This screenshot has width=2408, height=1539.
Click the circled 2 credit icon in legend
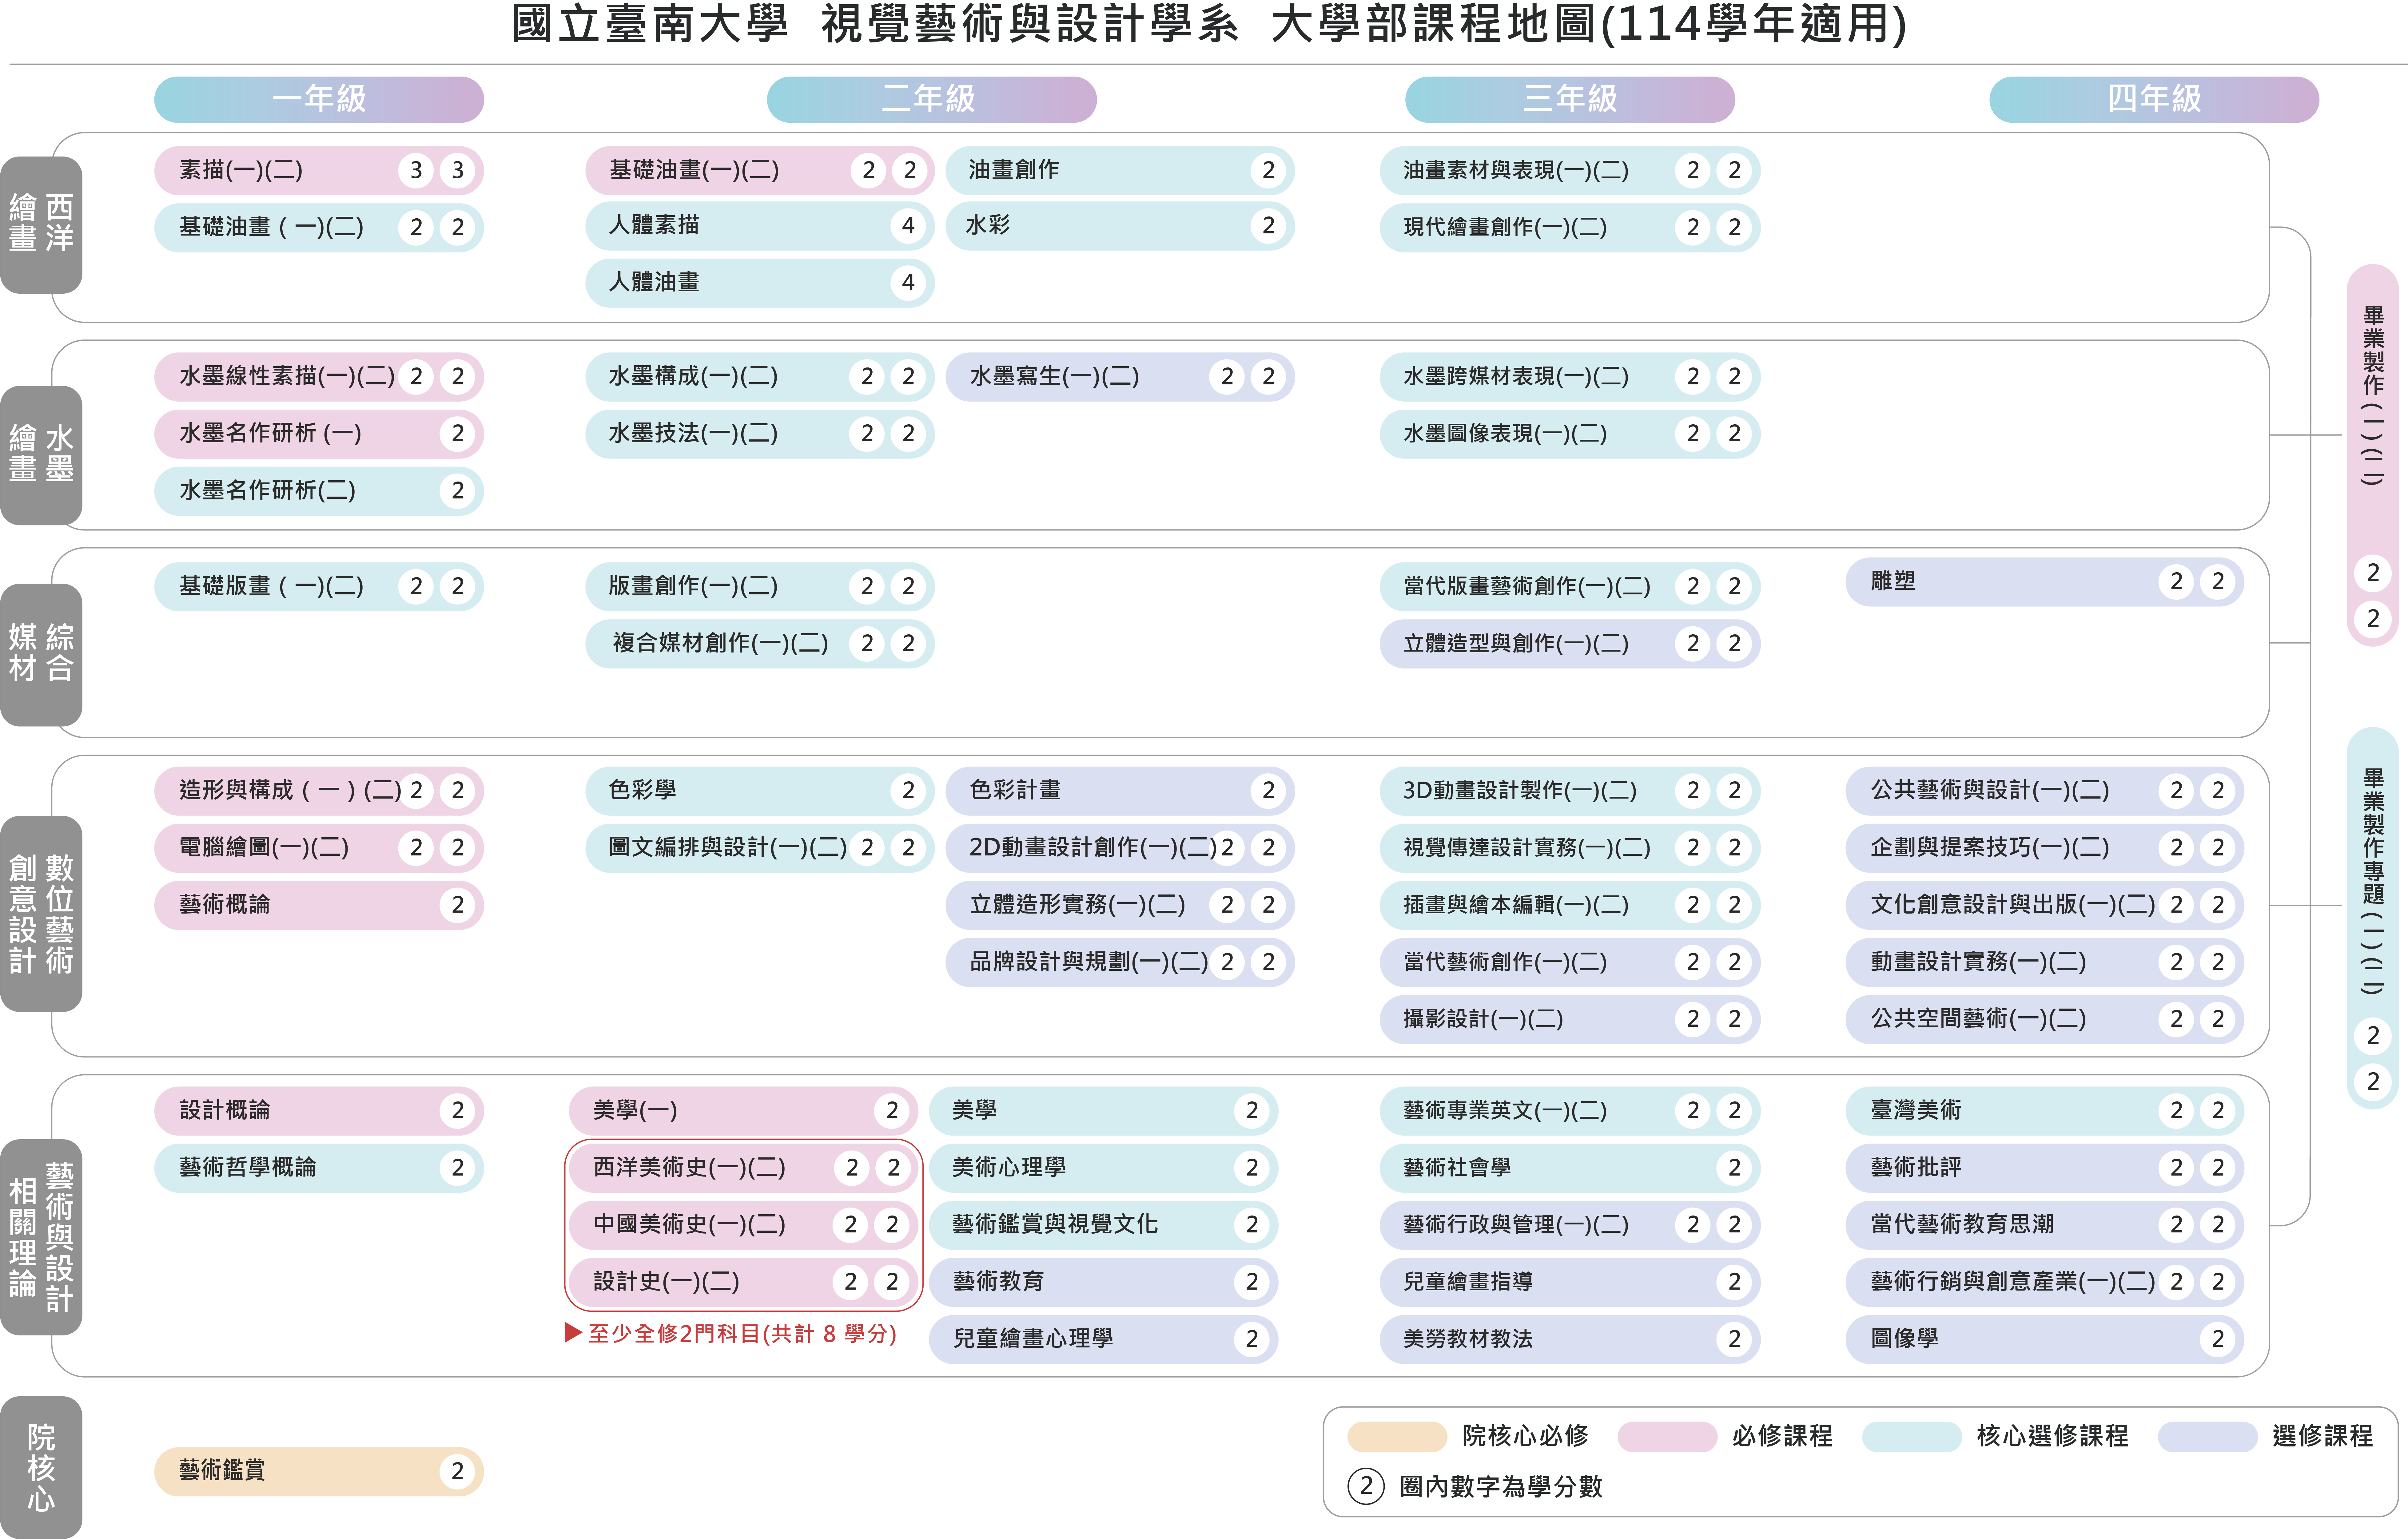pos(1366,1486)
